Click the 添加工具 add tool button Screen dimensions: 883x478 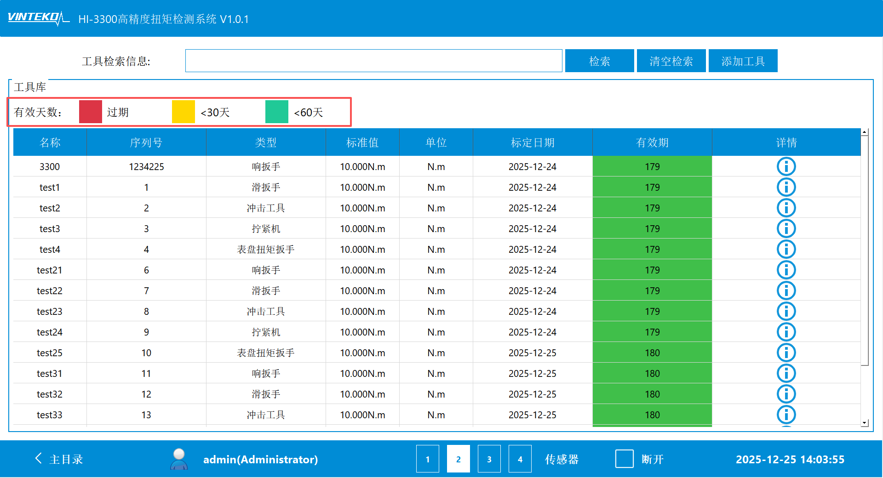coord(743,61)
